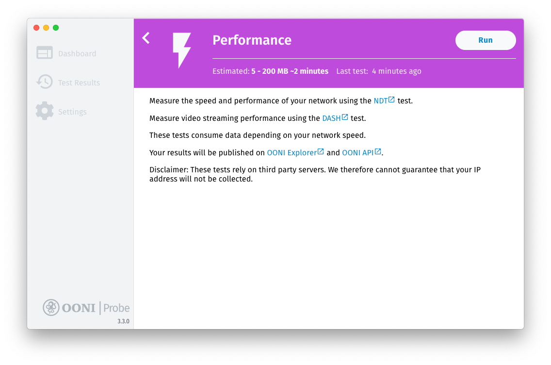Click the Settings gear icon
Screen dimensions: 551x365
(45, 111)
